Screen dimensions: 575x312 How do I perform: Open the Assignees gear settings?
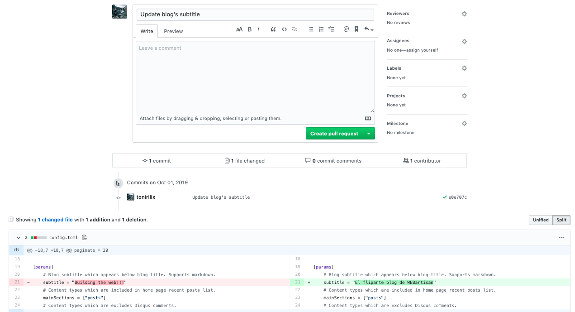(x=464, y=41)
